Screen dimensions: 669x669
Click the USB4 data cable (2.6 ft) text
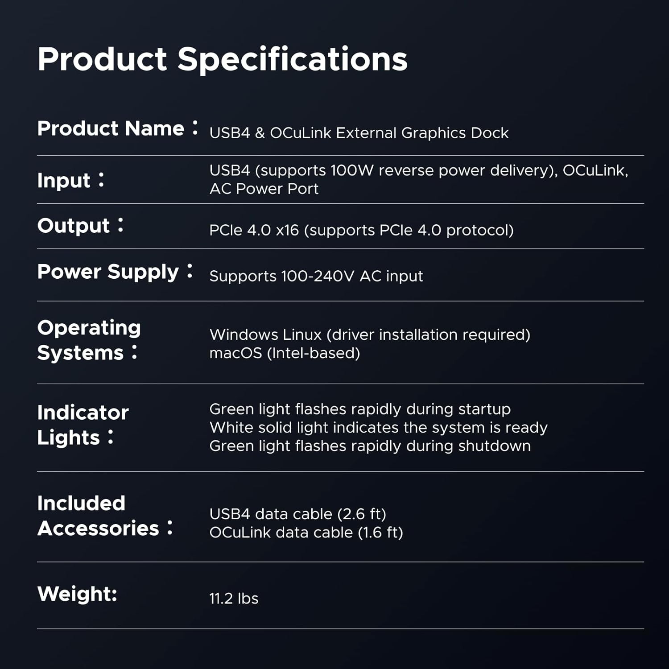(297, 514)
